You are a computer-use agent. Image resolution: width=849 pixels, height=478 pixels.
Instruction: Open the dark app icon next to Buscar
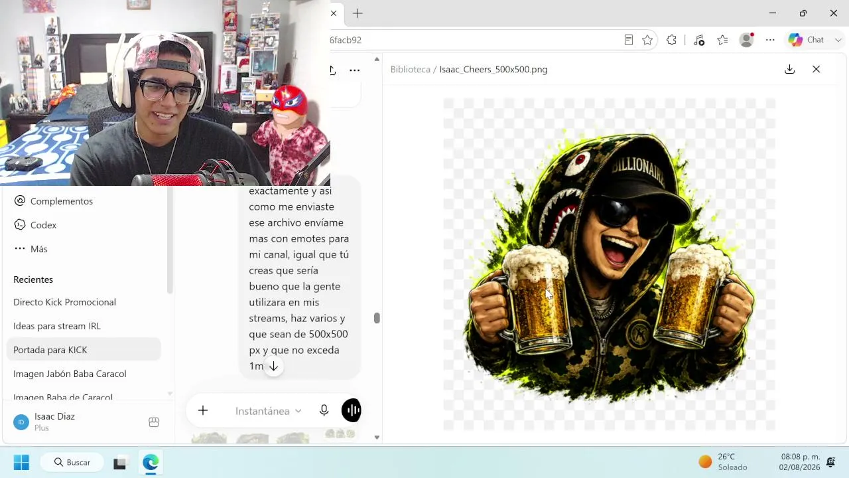pyautogui.click(x=120, y=463)
